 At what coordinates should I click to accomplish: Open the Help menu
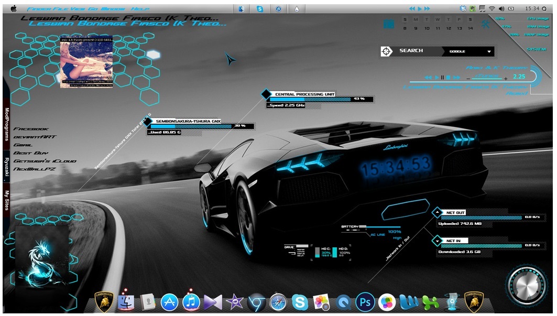tap(140, 9)
